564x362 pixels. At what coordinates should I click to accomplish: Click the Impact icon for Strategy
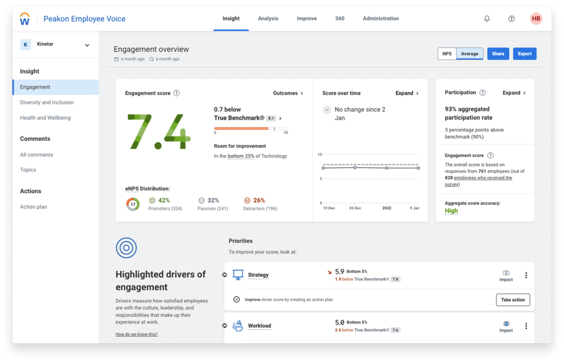click(x=506, y=273)
